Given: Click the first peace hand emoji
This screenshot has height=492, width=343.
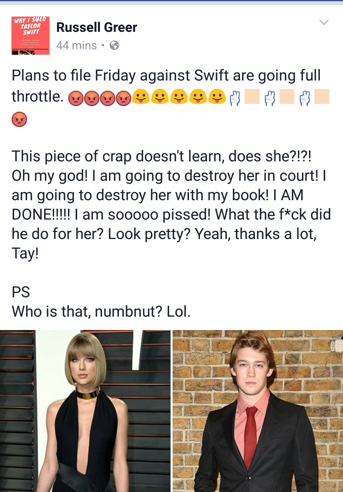Looking at the screenshot, I should (x=235, y=98).
